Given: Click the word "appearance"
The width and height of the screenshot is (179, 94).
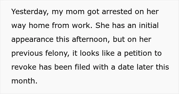Looking at the screenshot, I should pyautogui.click(x=32, y=40).
